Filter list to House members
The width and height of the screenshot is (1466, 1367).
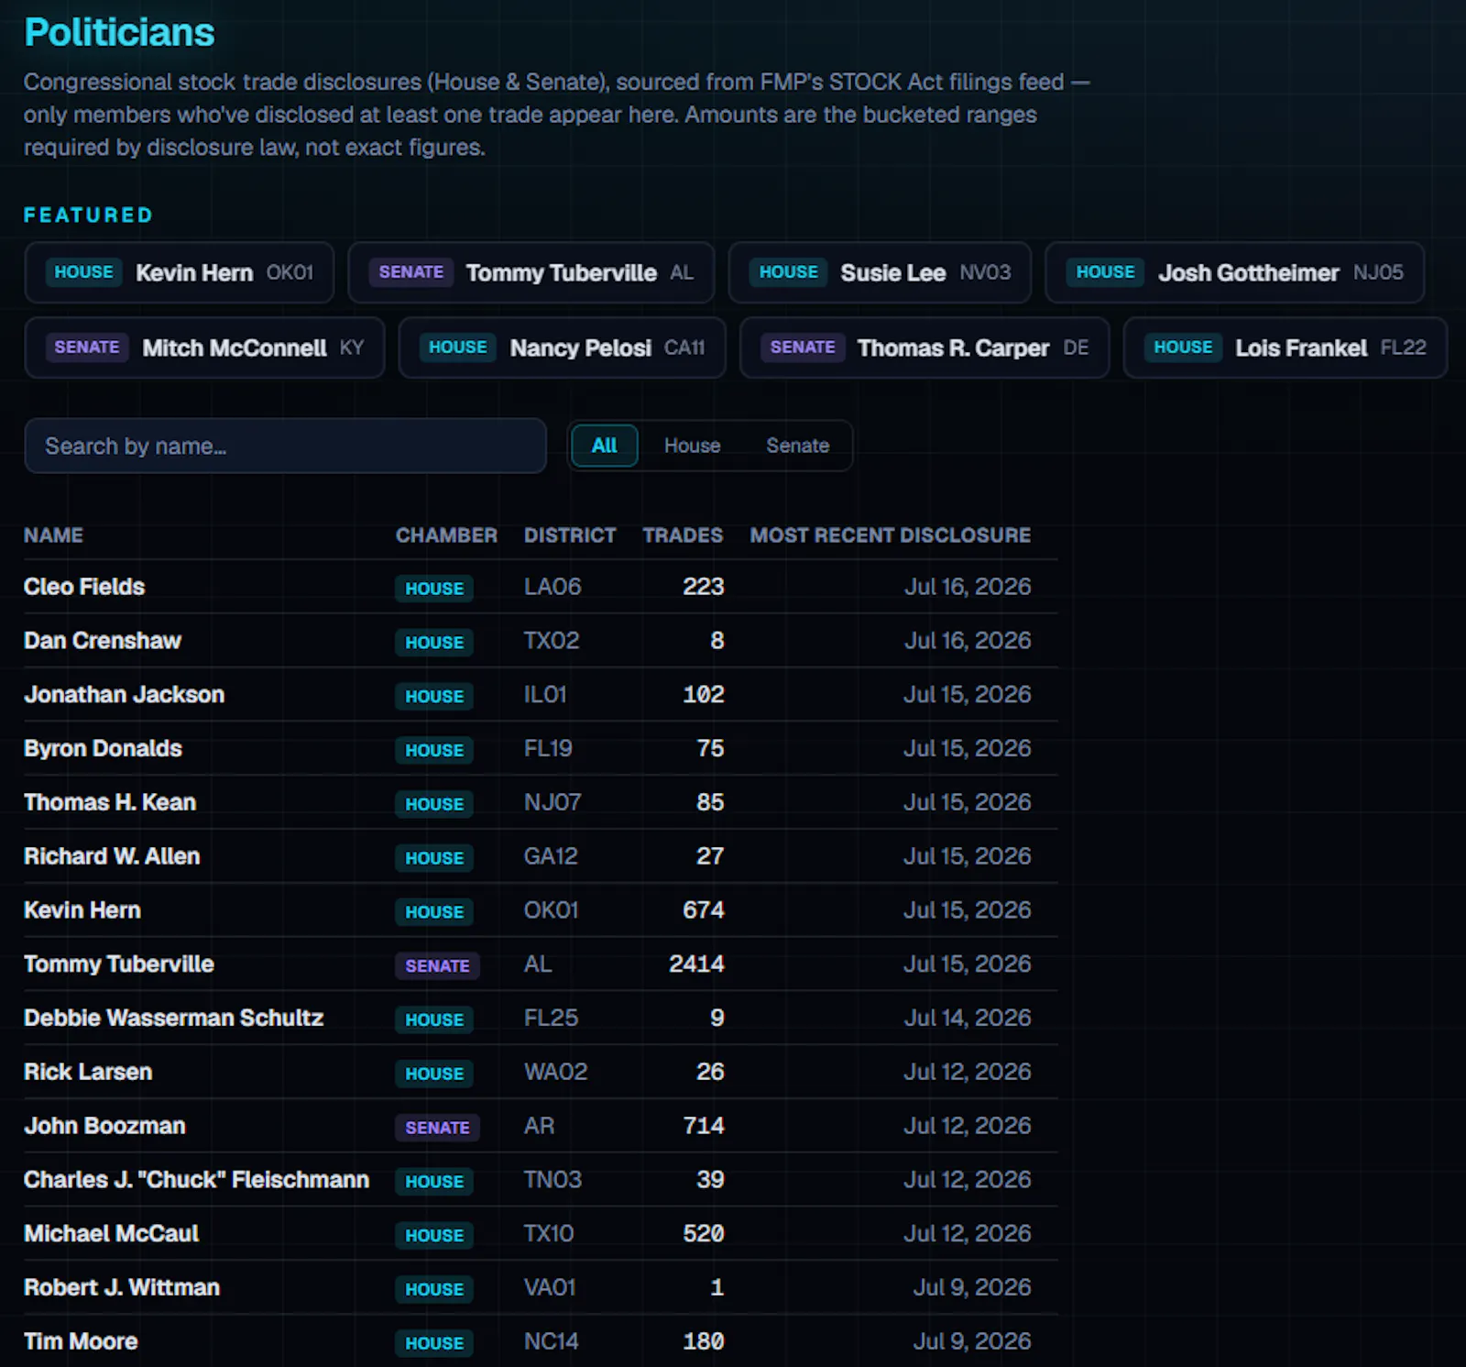click(692, 446)
